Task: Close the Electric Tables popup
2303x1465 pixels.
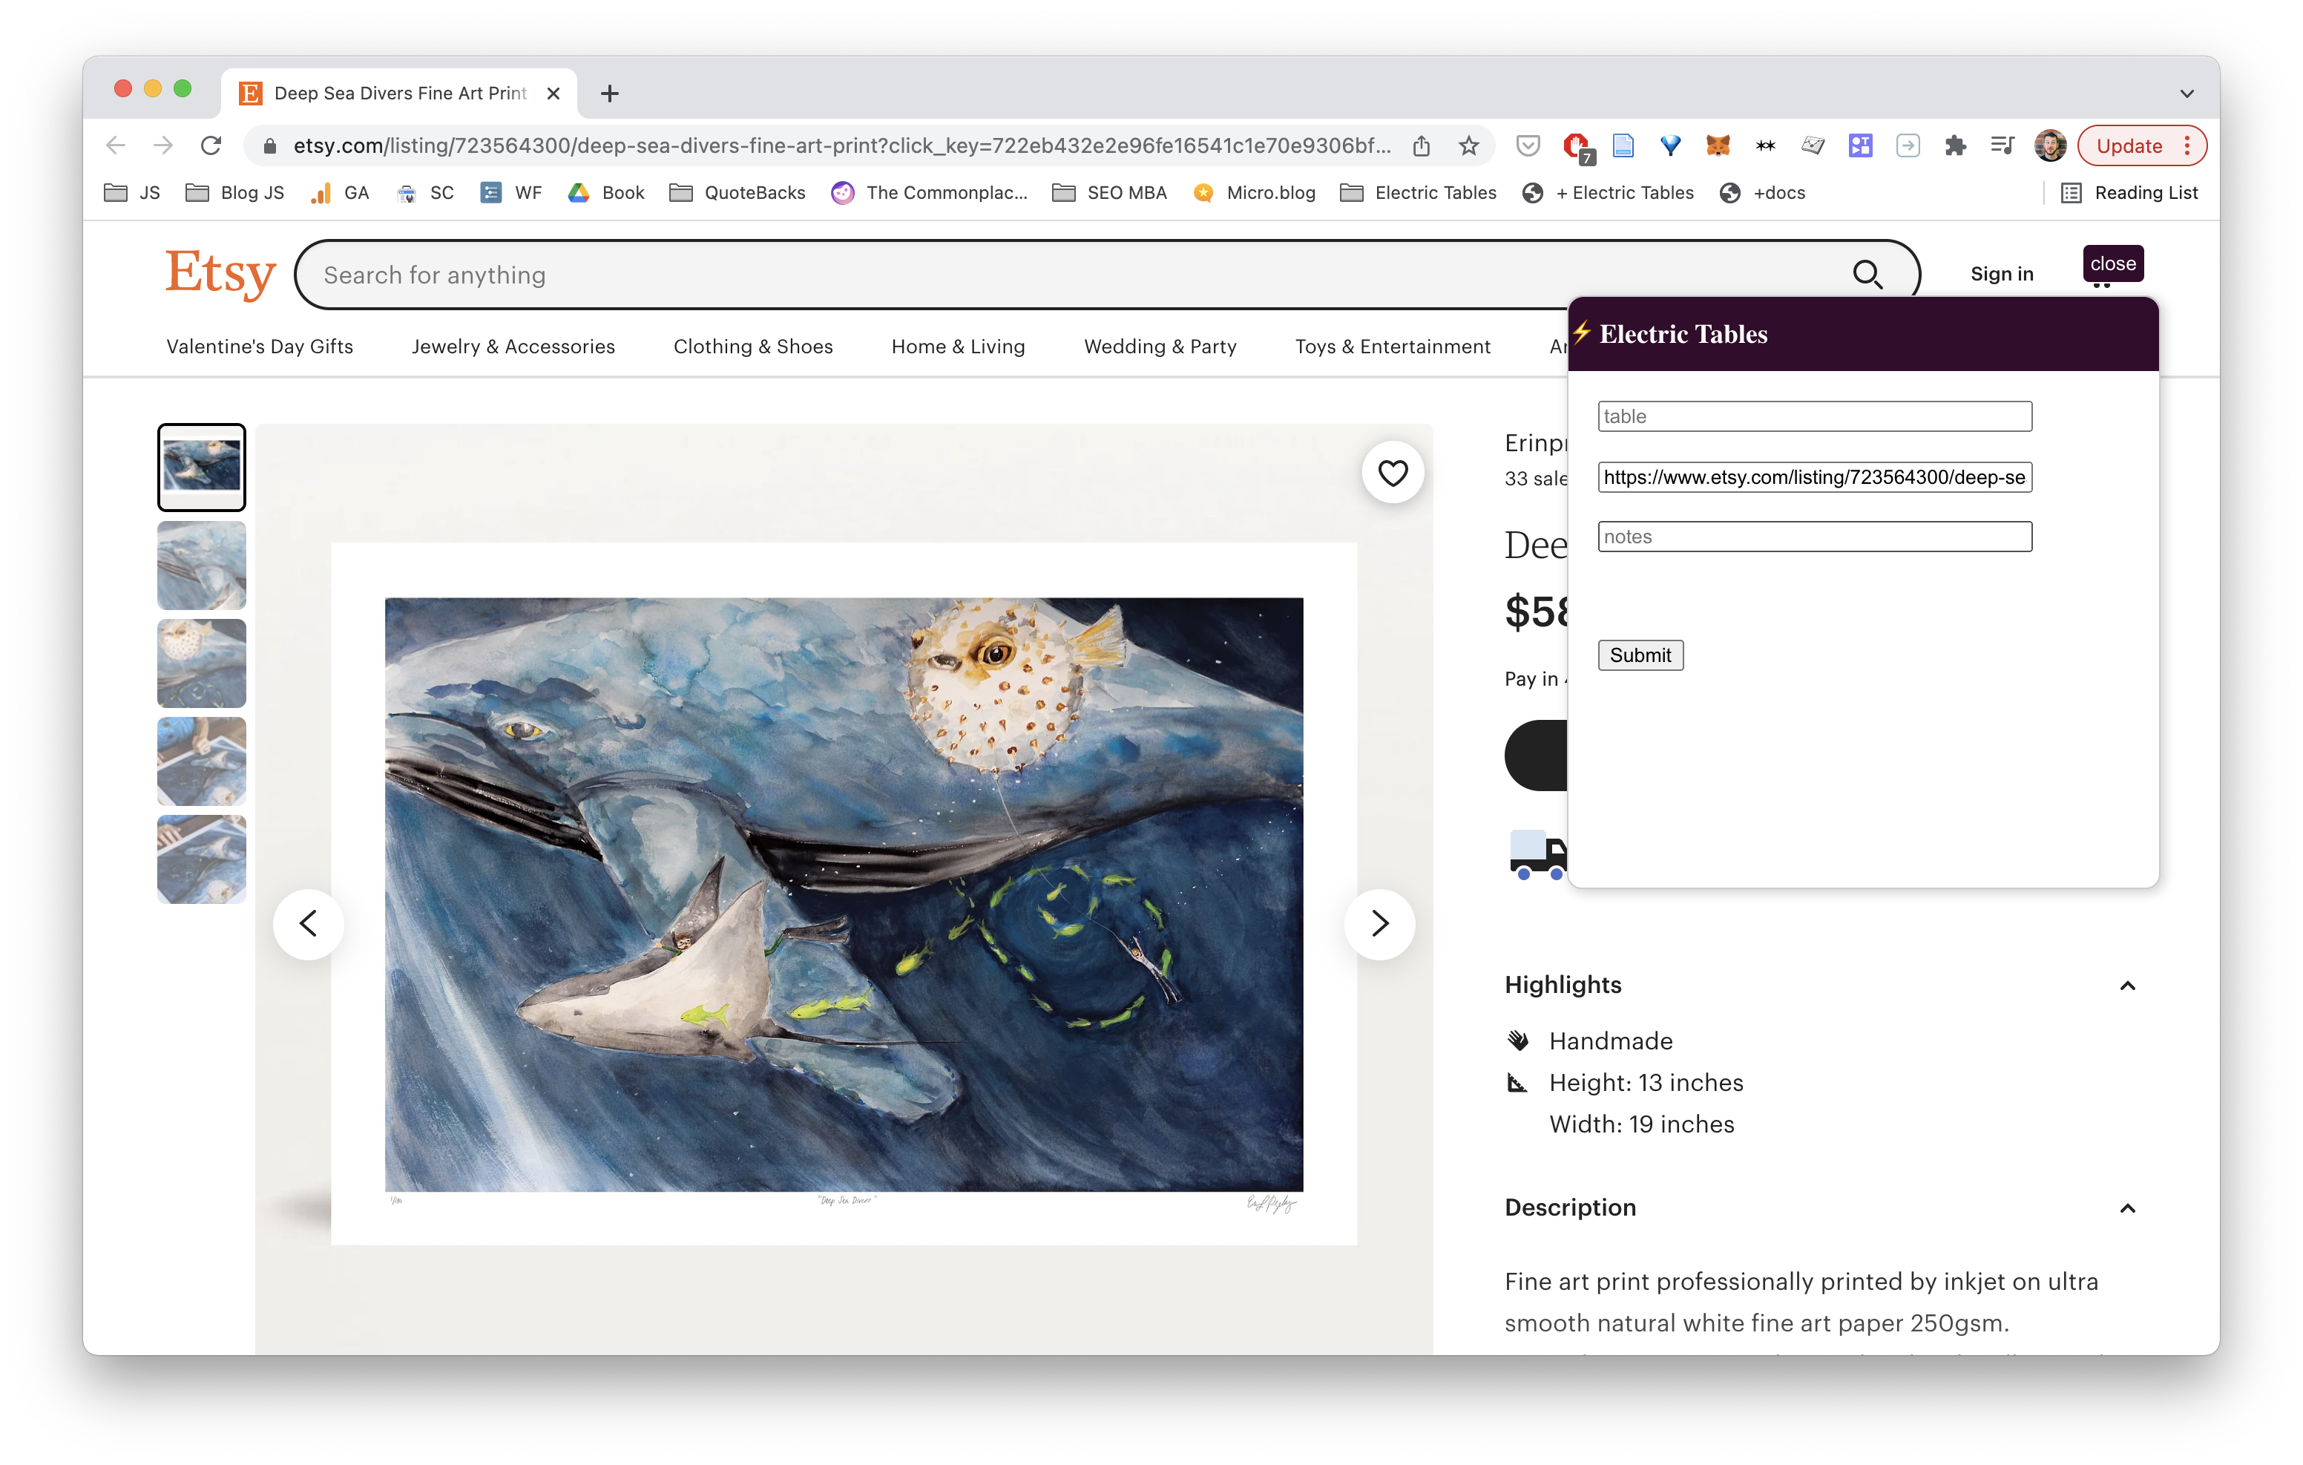Action: [x=2112, y=264]
